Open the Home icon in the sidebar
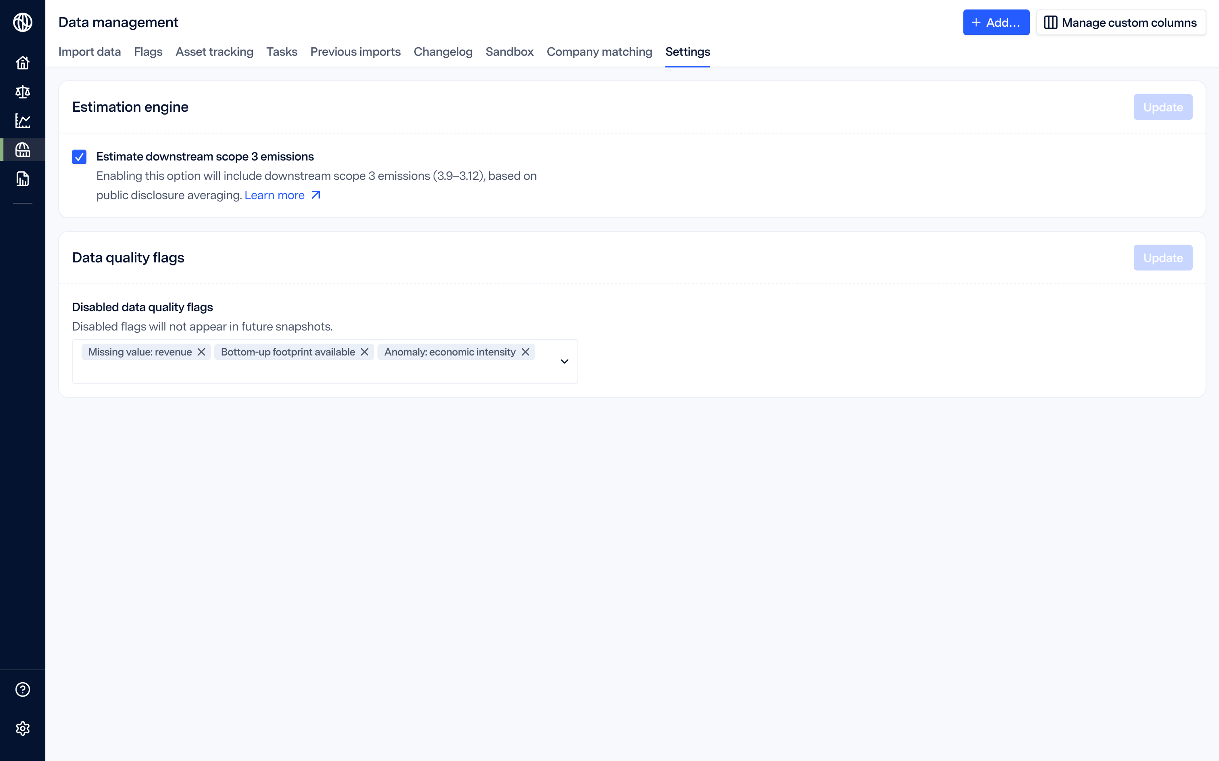 tap(23, 63)
